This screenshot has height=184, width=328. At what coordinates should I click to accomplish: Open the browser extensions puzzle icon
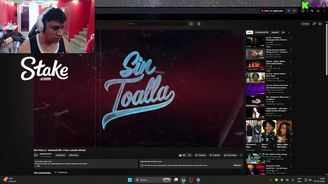pyautogui.click(x=303, y=11)
